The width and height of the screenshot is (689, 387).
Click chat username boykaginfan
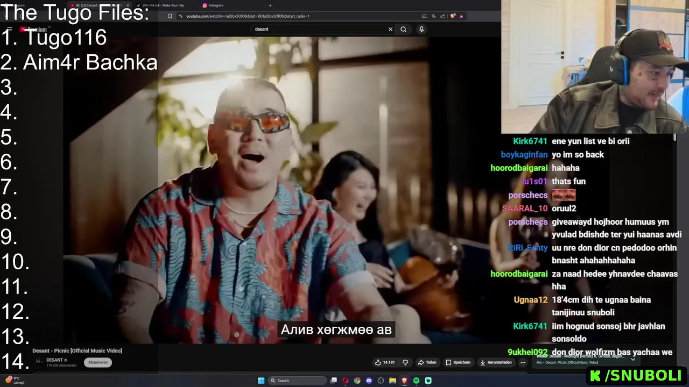point(524,155)
